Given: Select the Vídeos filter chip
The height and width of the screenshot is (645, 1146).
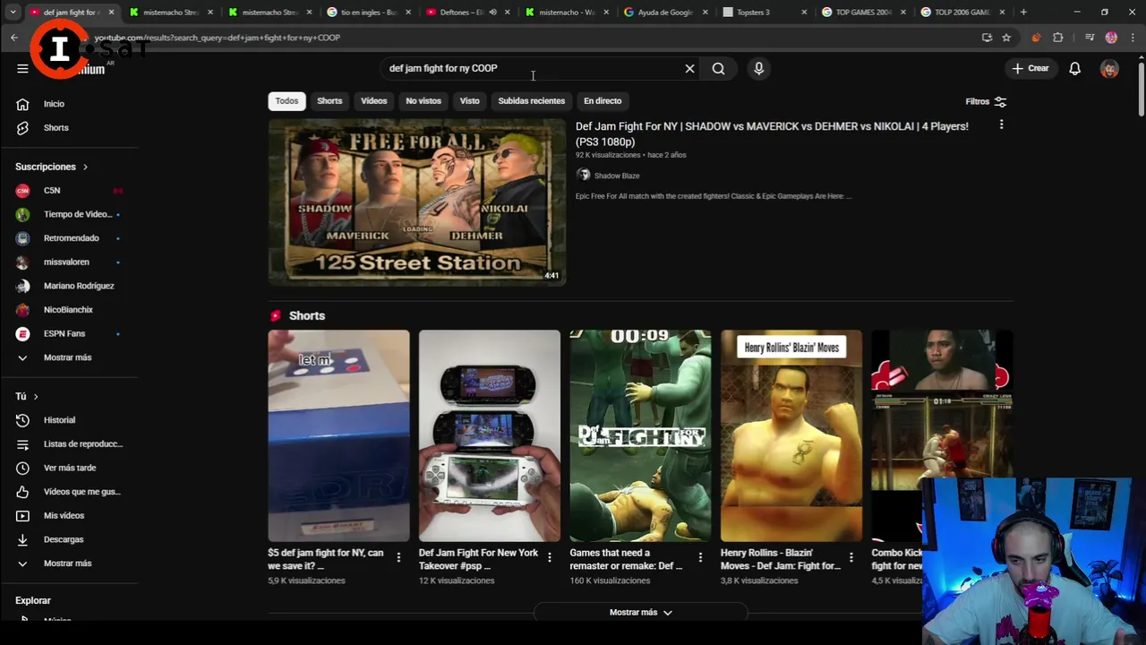Looking at the screenshot, I should point(373,100).
